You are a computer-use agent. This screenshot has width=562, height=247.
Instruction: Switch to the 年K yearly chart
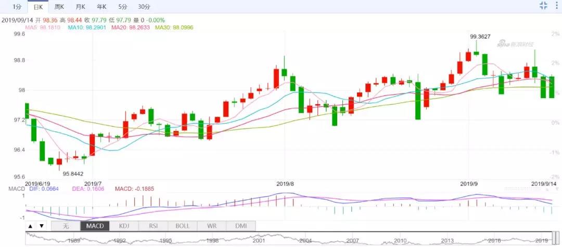(x=101, y=6)
